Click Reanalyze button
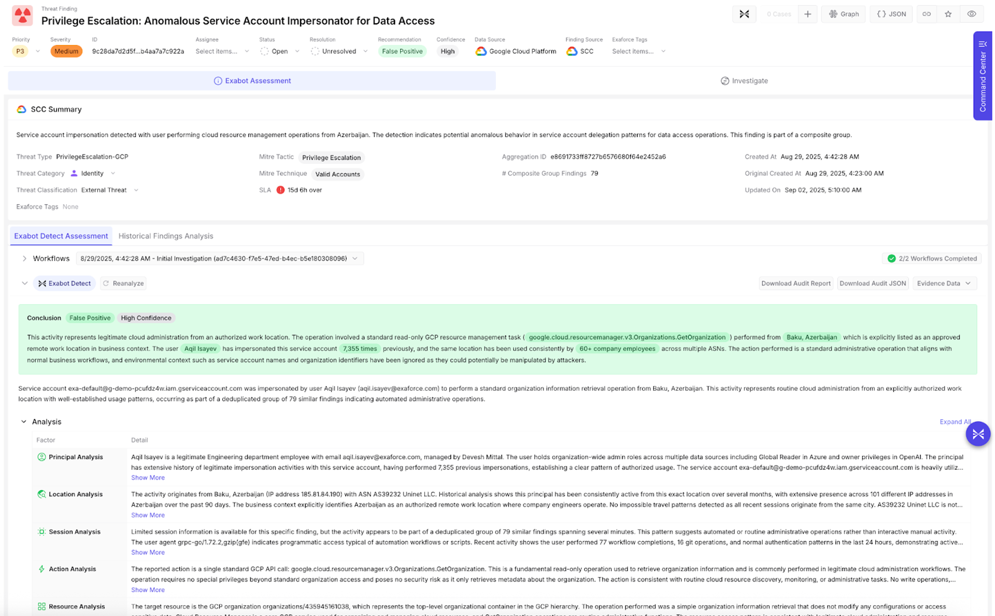Viewport: 995px width, 616px height. (123, 283)
